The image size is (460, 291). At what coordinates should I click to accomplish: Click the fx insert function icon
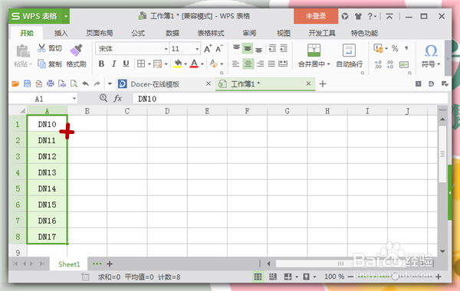click(x=117, y=98)
